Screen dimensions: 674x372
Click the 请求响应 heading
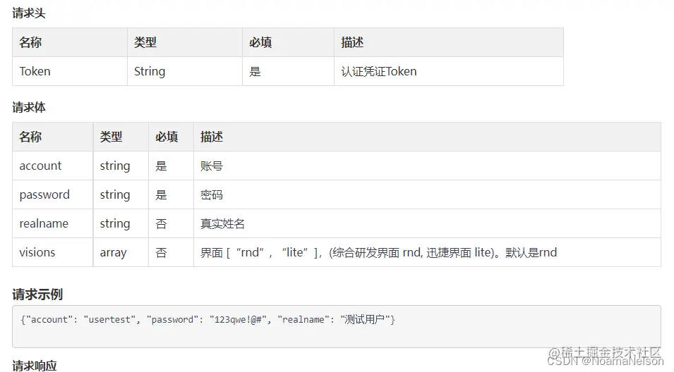pyautogui.click(x=35, y=366)
